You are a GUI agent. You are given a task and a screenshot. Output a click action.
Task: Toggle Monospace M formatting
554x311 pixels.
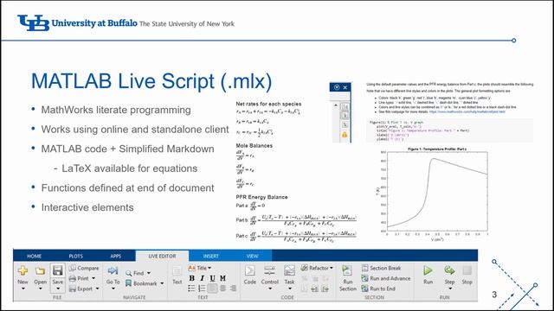tap(222, 278)
